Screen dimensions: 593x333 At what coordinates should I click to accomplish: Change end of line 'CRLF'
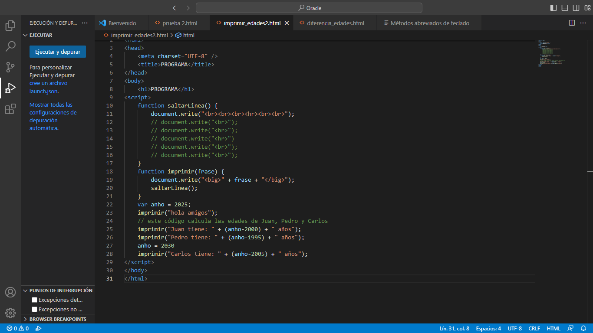534,329
